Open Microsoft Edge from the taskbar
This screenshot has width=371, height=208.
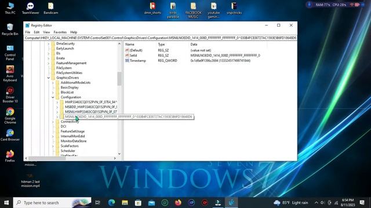point(111,202)
